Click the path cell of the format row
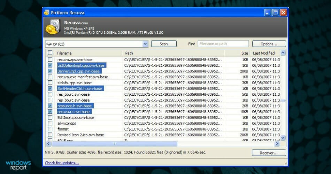Screen dimensions: 331x174 click(173, 129)
